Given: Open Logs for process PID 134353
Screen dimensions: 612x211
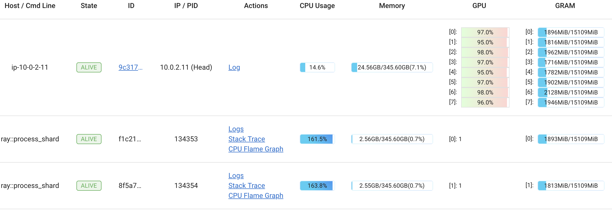Looking at the screenshot, I should (x=236, y=129).
